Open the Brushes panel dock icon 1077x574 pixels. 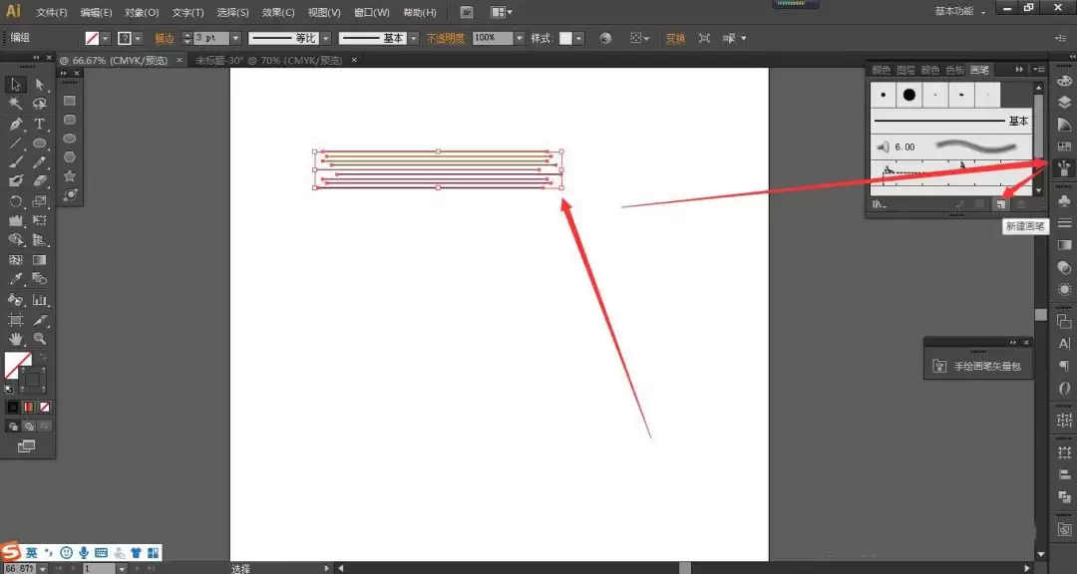1064,166
